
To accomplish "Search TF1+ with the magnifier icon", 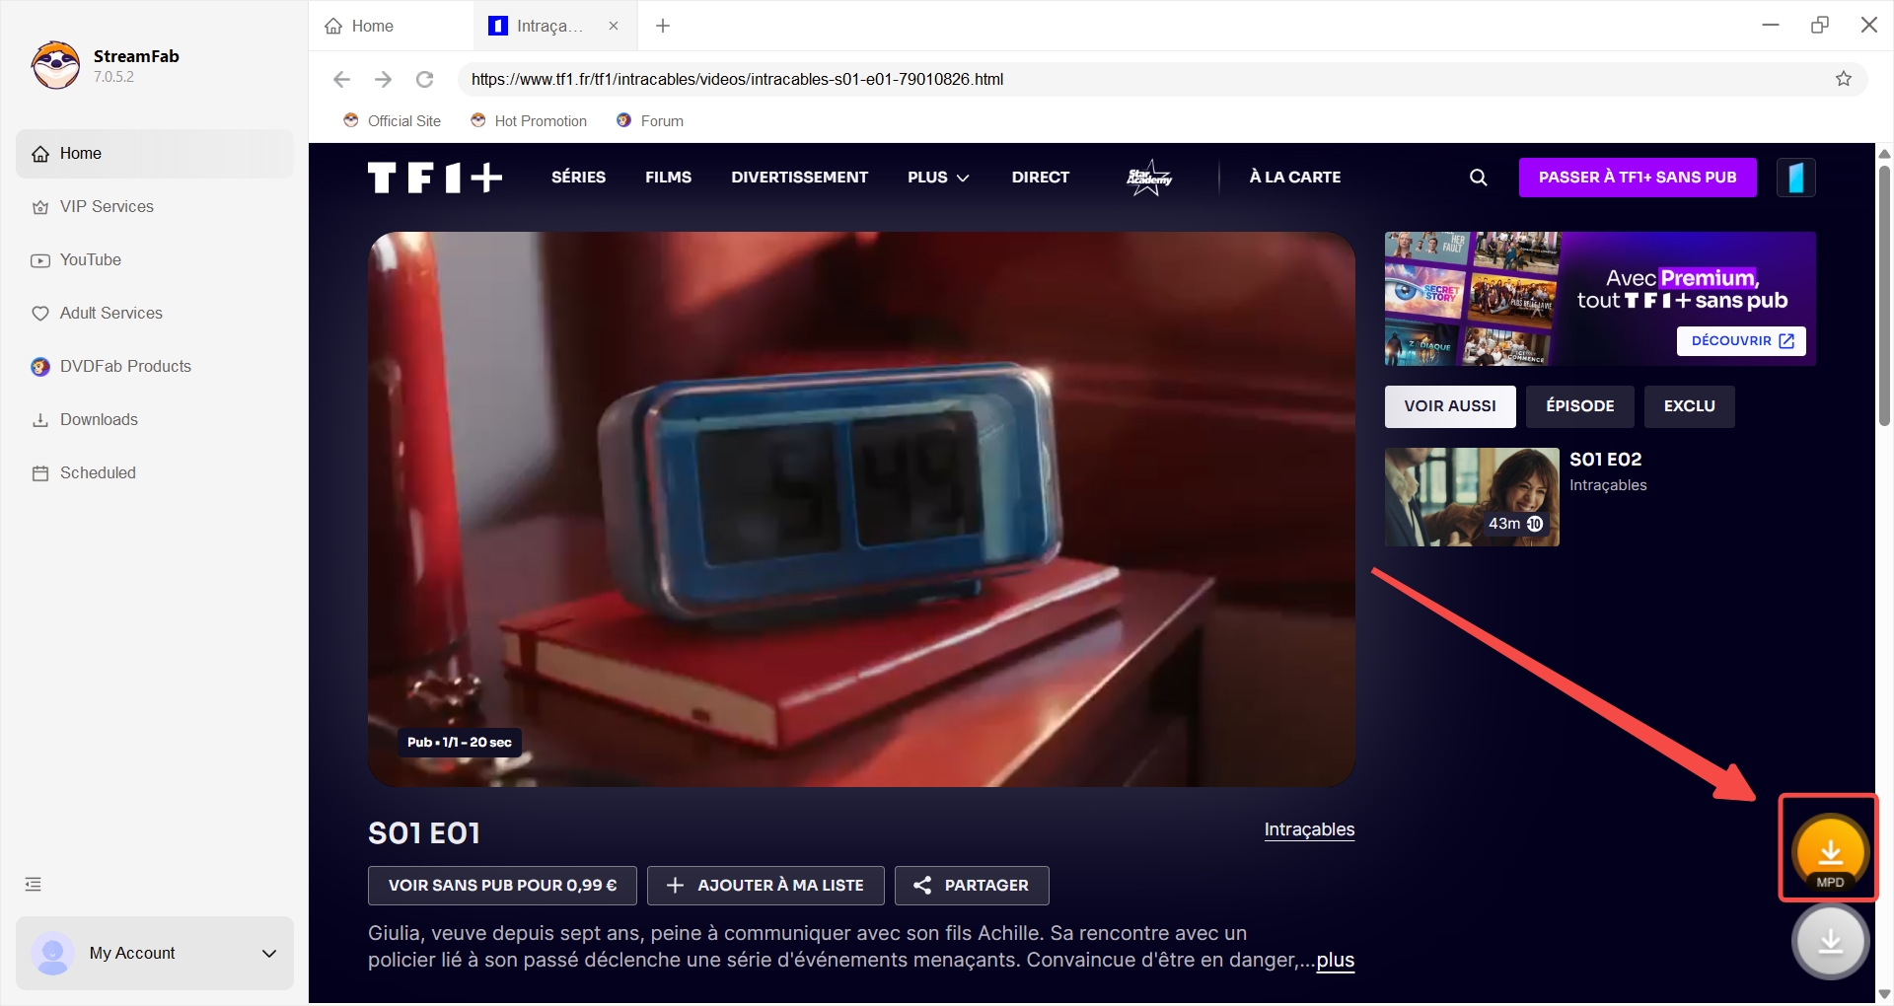I will tap(1478, 178).
